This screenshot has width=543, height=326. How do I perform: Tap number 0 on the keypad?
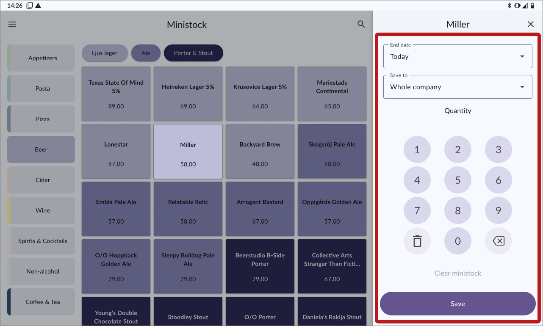[458, 241]
